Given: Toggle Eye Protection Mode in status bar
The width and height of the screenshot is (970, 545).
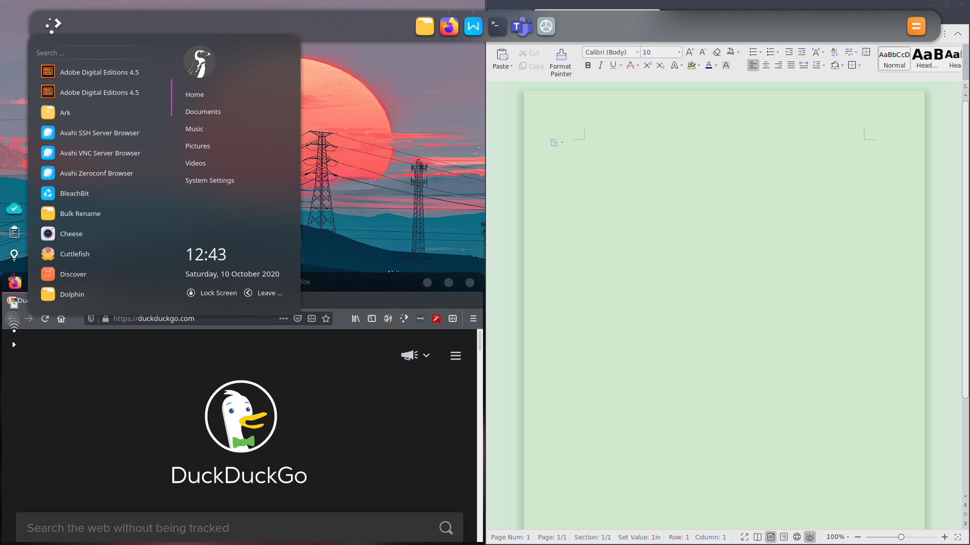Looking at the screenshot, I should pos(810,537).
